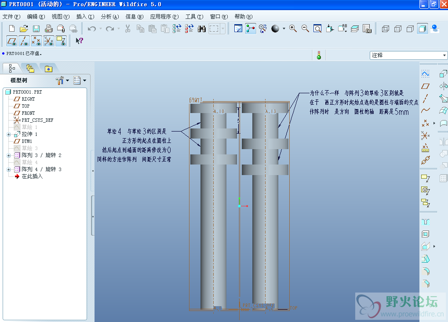Click the datum plane tool in right toolbar
Image resolution: width=448 pixels, height=322 pixels.
(425, 86)
